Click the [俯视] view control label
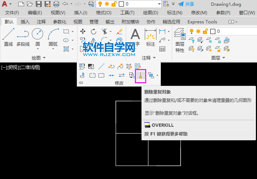This screenshot has height=179, width=257. tap(14, 67)
